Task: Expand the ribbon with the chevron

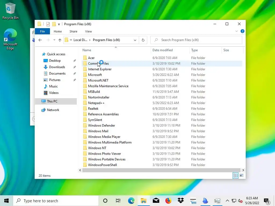Action: (x=236, y=31)
